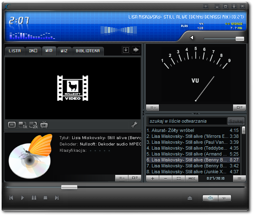Screen dimensions: 253x215
Task: Click the Winamp logo menu icon
Action: 8,7
